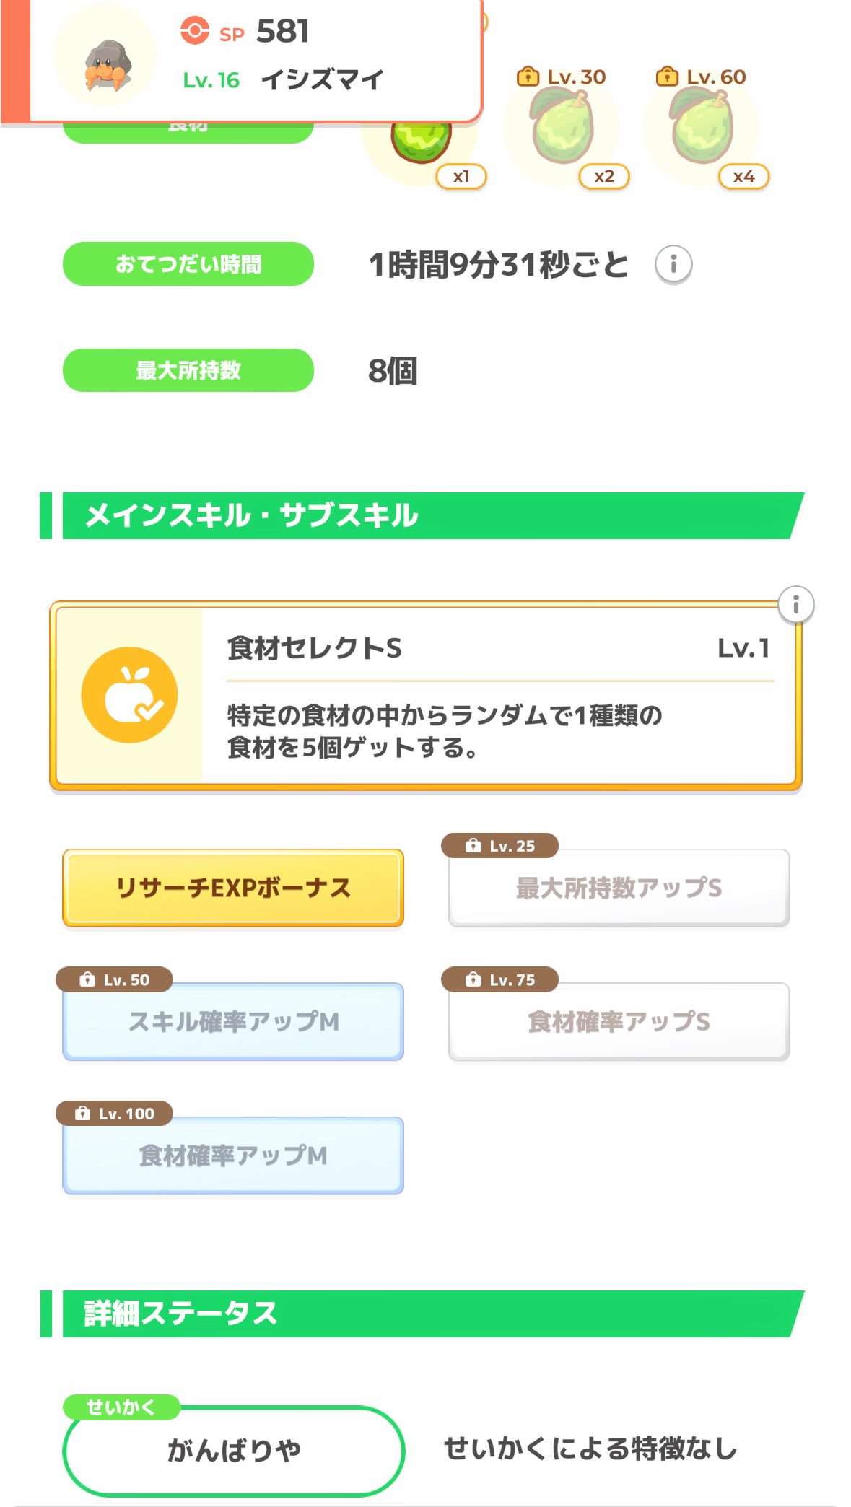Screen dimensions: 851x1507
Task: Tap the orange ingredient skill apple icon
Action: (x=129, y=694)
